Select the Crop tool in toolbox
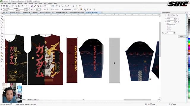Screen dimensions: 190x106 point(1,19)
